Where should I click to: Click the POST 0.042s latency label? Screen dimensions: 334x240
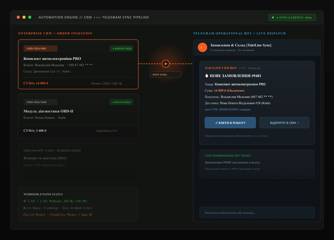click(x=166, y=74)
